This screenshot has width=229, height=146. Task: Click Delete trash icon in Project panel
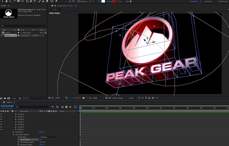click(x=20, y=98)
